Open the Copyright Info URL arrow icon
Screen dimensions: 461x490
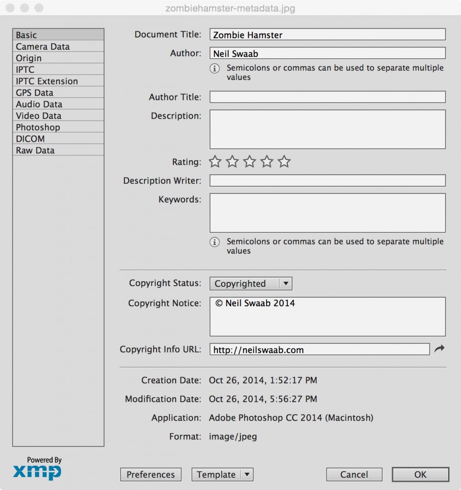pyautogui.click(x=439, y=349)
